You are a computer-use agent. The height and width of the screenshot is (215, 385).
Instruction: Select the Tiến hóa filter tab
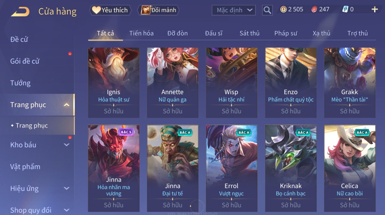[141, 33]
